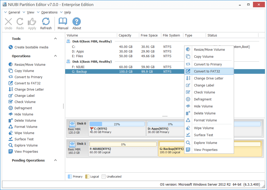Click Disk 1 drive icon in disk map

click(x=72, y=144)
